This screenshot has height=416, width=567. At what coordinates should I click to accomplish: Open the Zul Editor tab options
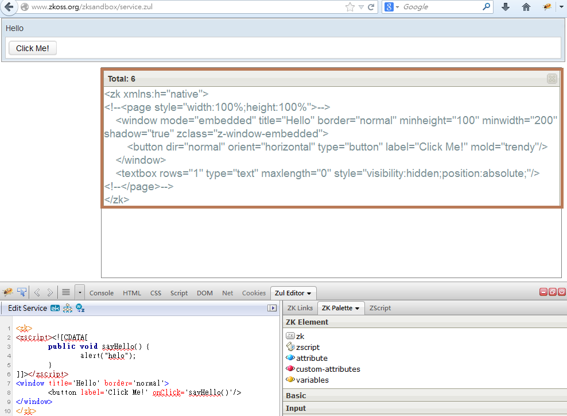(x=309, y=293)
